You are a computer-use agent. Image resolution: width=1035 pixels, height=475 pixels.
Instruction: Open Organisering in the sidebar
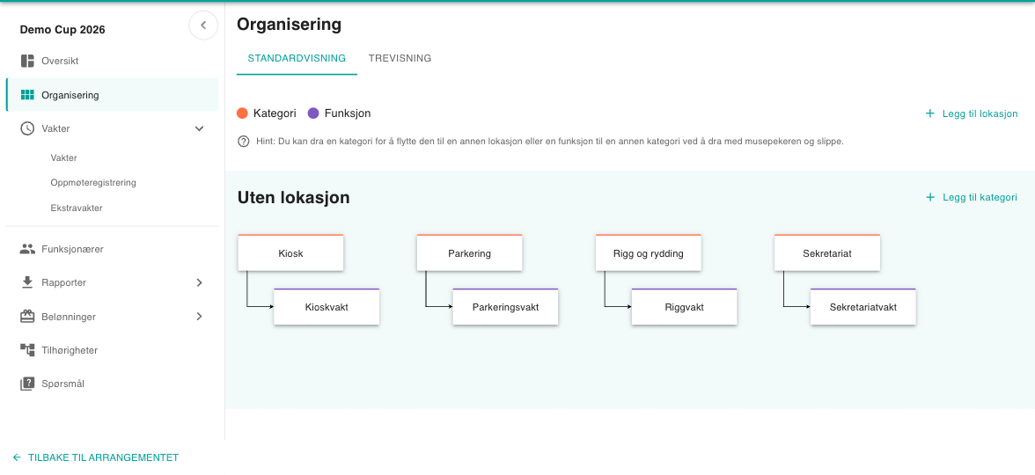[113, 95]
